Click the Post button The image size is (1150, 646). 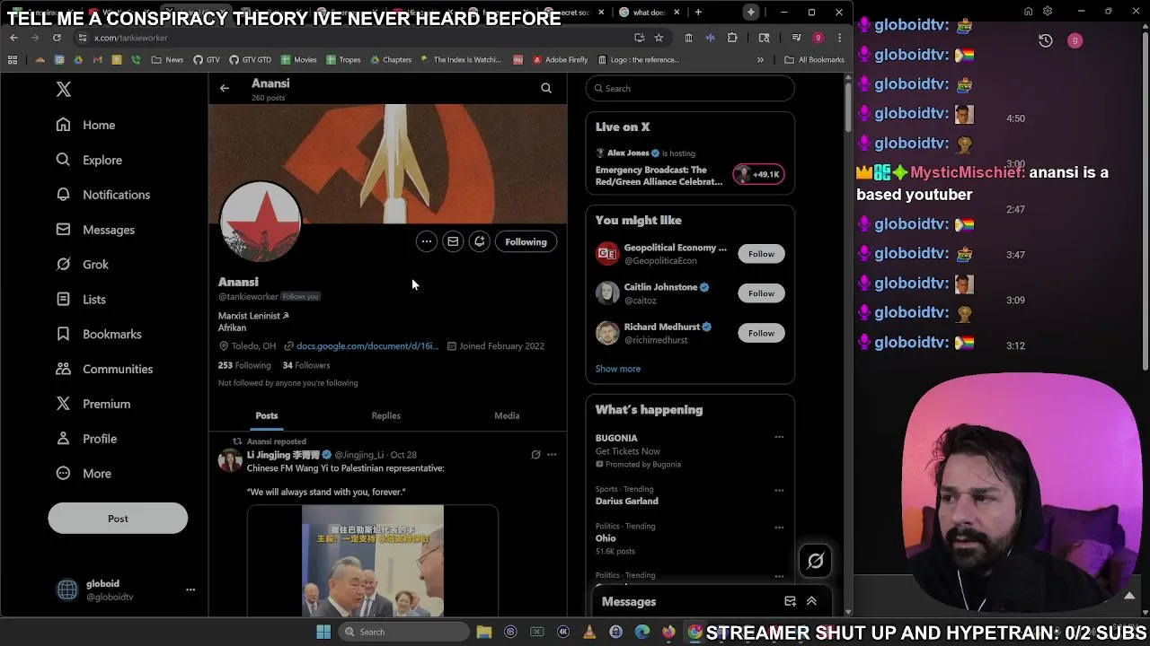point(118,519)
